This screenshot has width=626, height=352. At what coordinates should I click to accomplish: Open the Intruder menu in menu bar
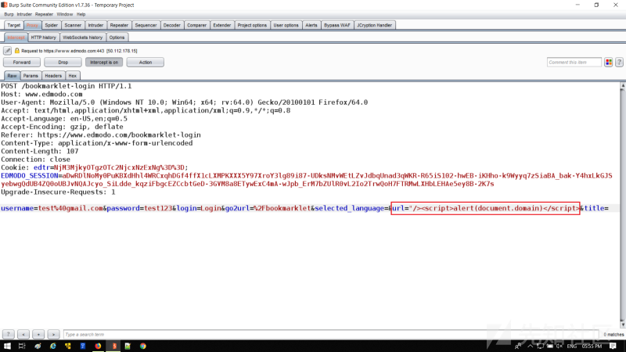point(24,14)
